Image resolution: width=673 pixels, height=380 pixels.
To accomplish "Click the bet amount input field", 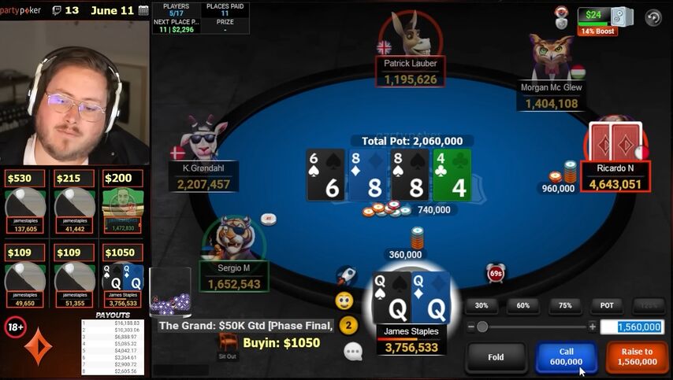I will coord(632,327).
